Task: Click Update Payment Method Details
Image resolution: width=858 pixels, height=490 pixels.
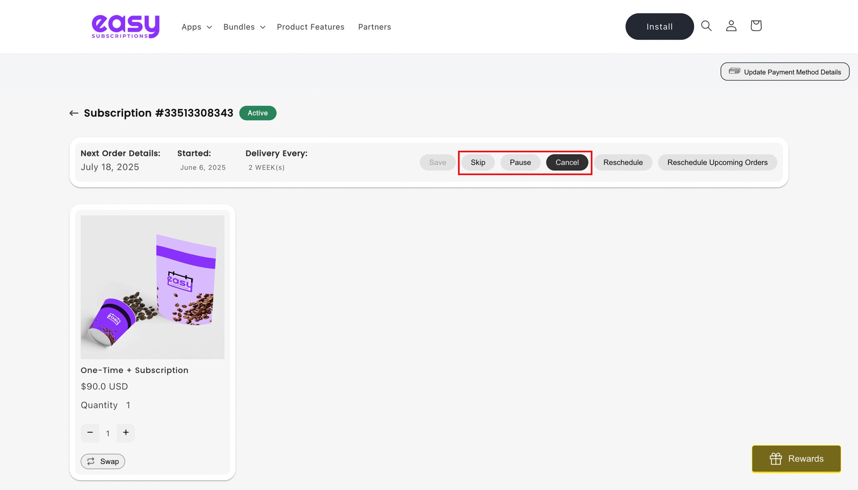Action: click(x=785, y=72)
